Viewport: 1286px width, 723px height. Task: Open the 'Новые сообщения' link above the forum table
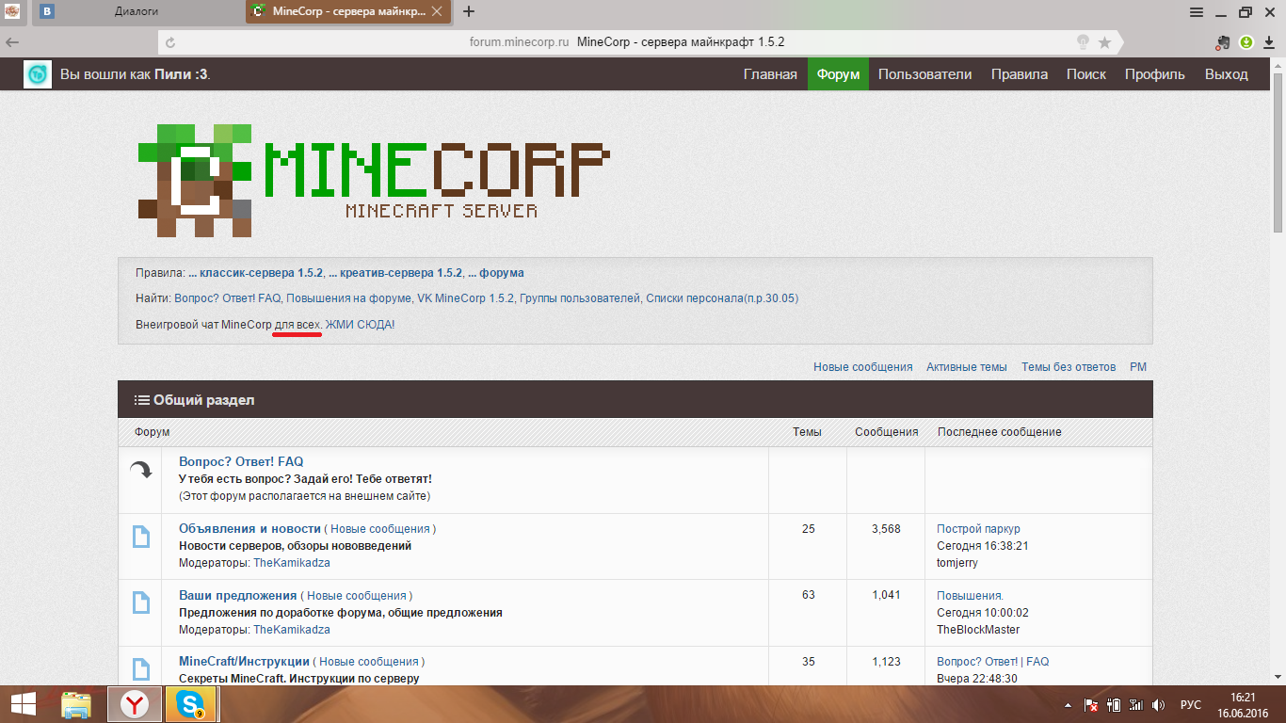tap(863, 367)
